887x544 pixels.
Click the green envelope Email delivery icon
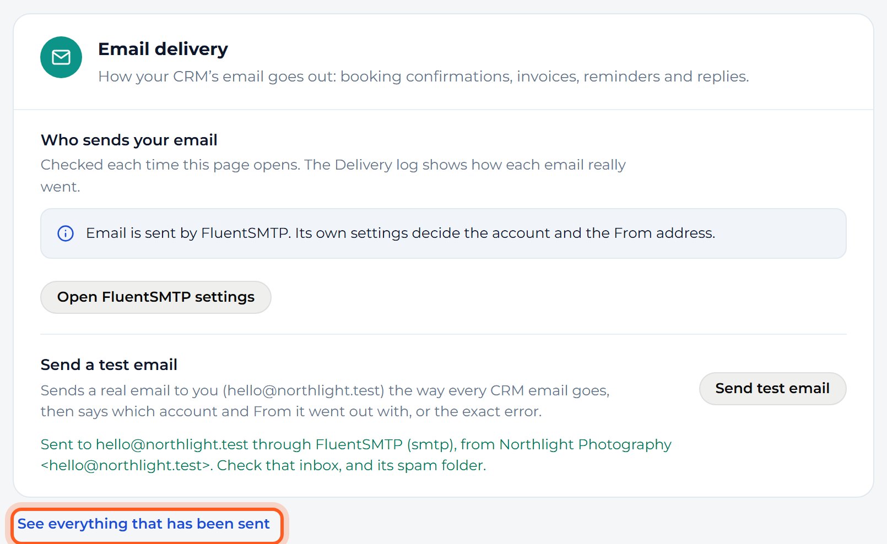[61, 57]
